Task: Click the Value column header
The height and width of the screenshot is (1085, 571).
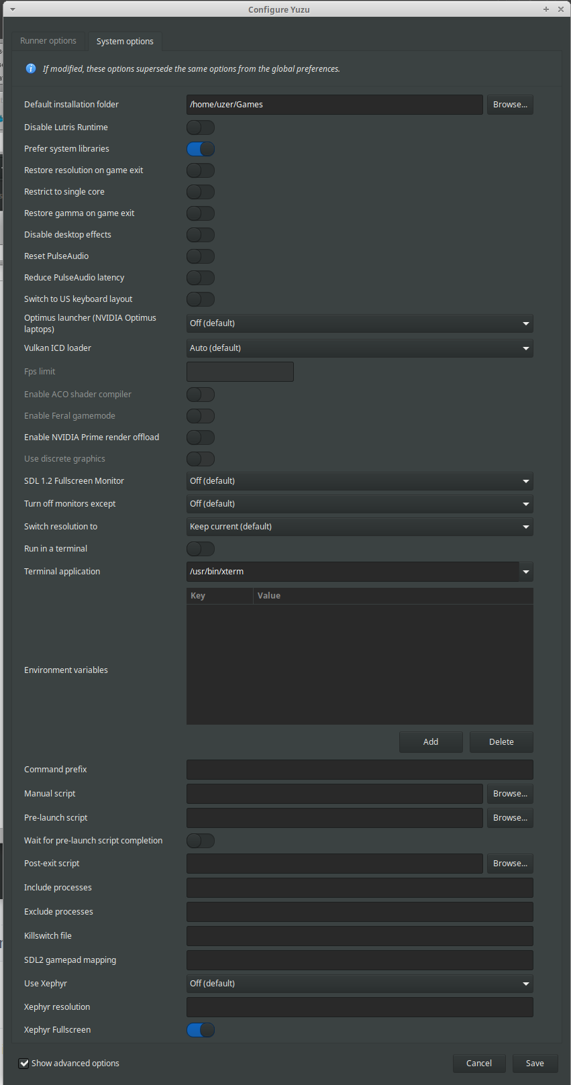Action: coord(393,596)
